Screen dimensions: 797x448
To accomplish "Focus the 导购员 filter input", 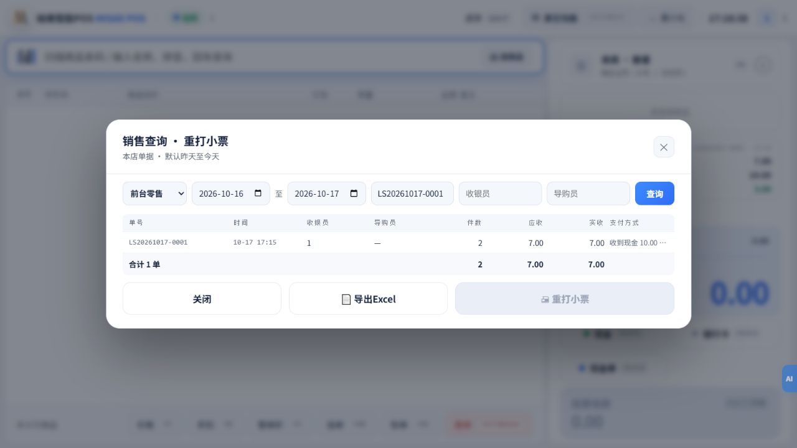I will click(x=588, y=194).
